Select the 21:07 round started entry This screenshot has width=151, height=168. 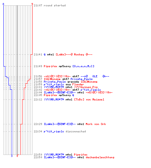click(x=50, y=5)
